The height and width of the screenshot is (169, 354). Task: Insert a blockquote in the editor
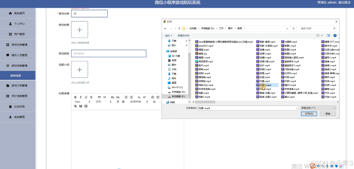[99, 97]
